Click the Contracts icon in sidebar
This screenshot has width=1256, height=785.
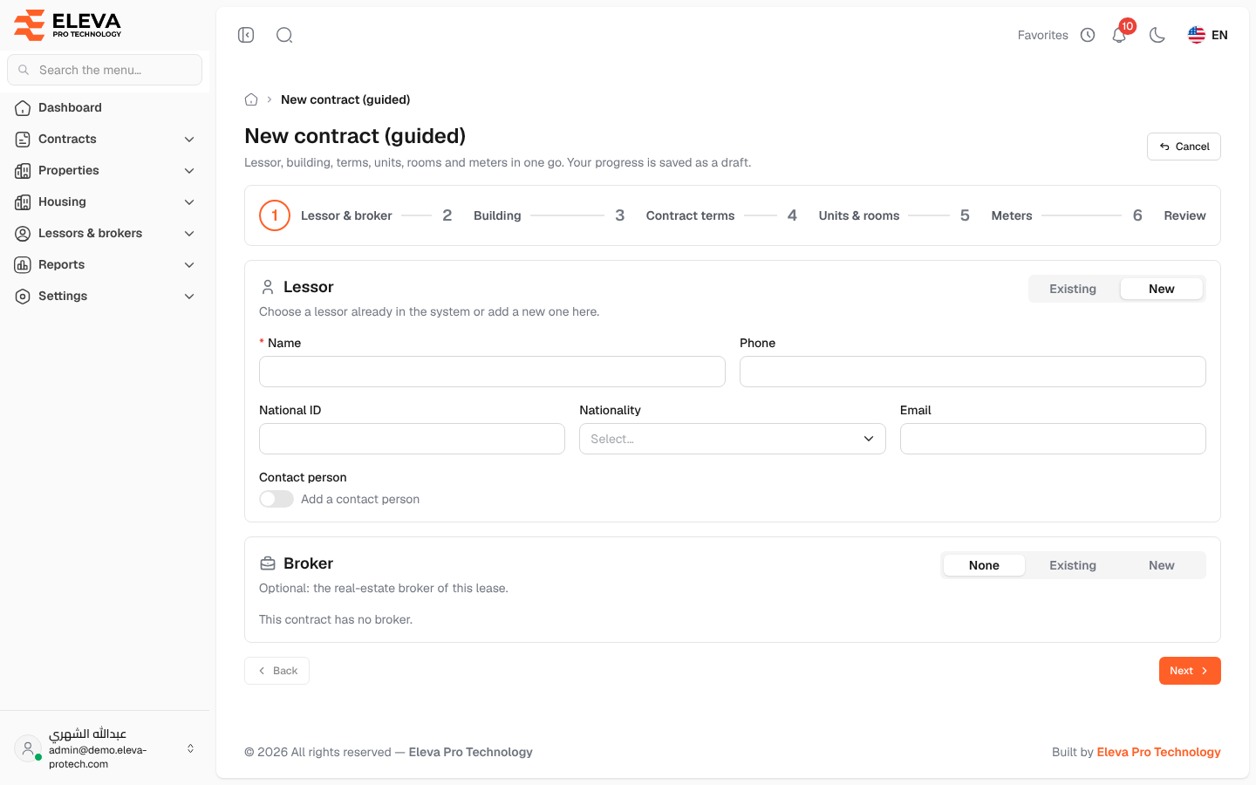(x=23, y=140)
